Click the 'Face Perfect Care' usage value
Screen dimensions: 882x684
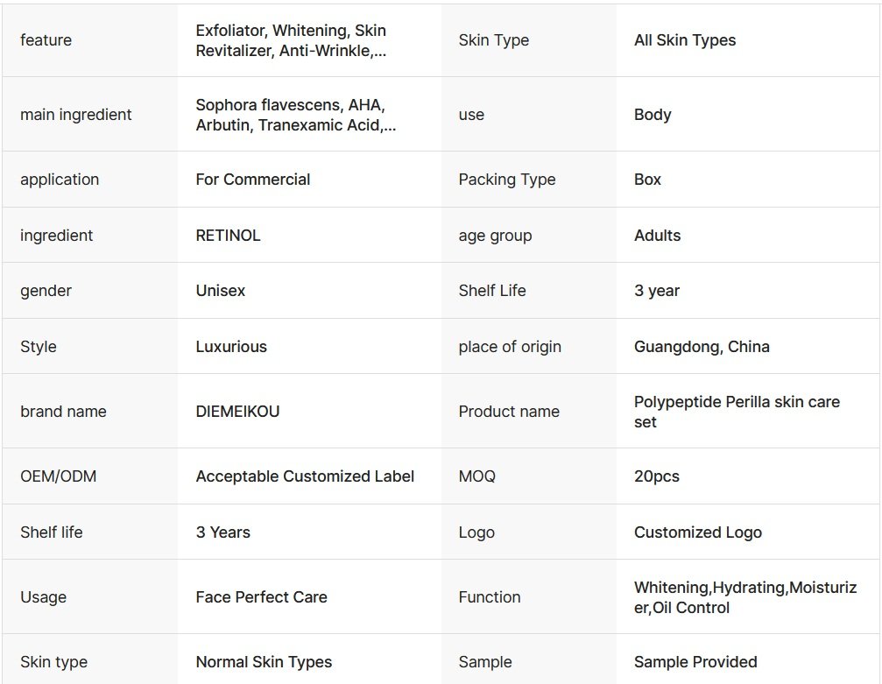pyautogui.click(x=261, y=597)
